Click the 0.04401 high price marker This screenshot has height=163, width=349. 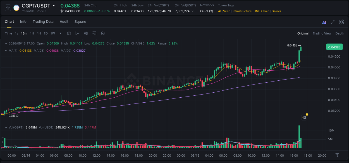[292, 45]
